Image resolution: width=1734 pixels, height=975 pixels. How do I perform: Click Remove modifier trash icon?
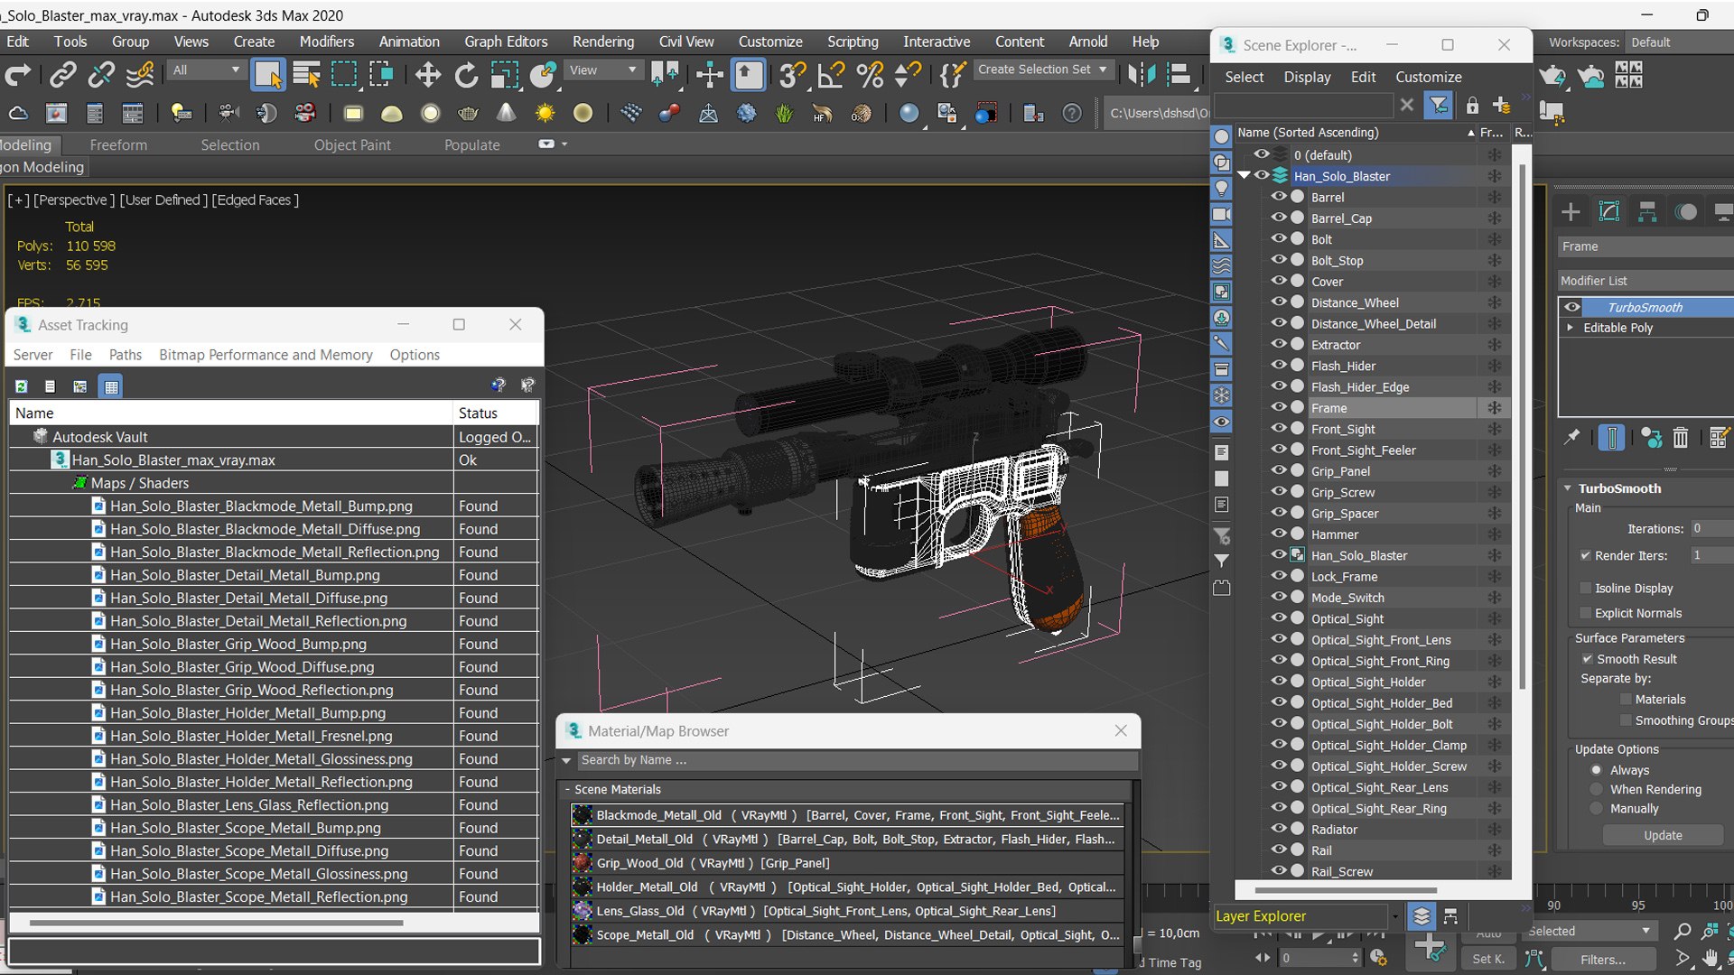click(x=1680, y=438)
